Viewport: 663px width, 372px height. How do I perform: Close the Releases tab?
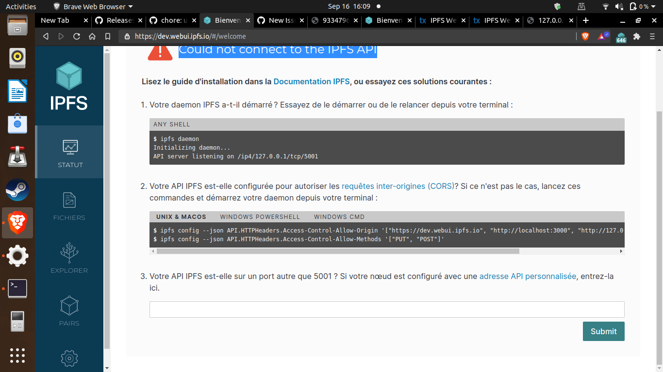pyautogui.click(x=140, y=20)
